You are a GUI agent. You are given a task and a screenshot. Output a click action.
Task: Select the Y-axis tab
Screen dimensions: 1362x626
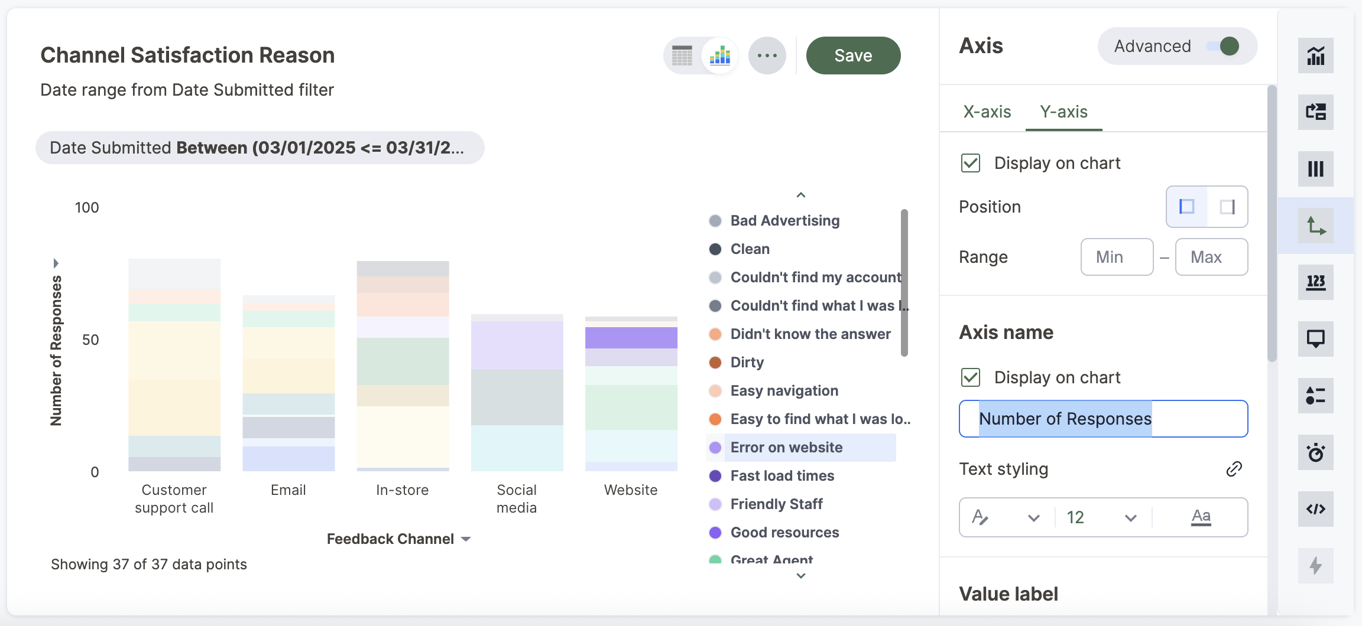[1063, 112]
